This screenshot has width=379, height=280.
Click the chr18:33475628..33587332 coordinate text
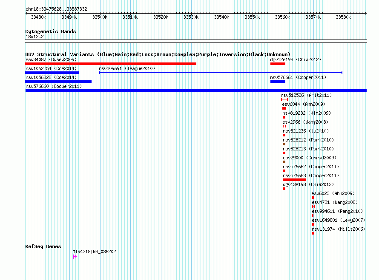click(56, 9)
